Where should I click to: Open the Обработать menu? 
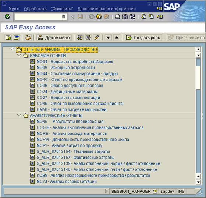click(x=35, y=9)
